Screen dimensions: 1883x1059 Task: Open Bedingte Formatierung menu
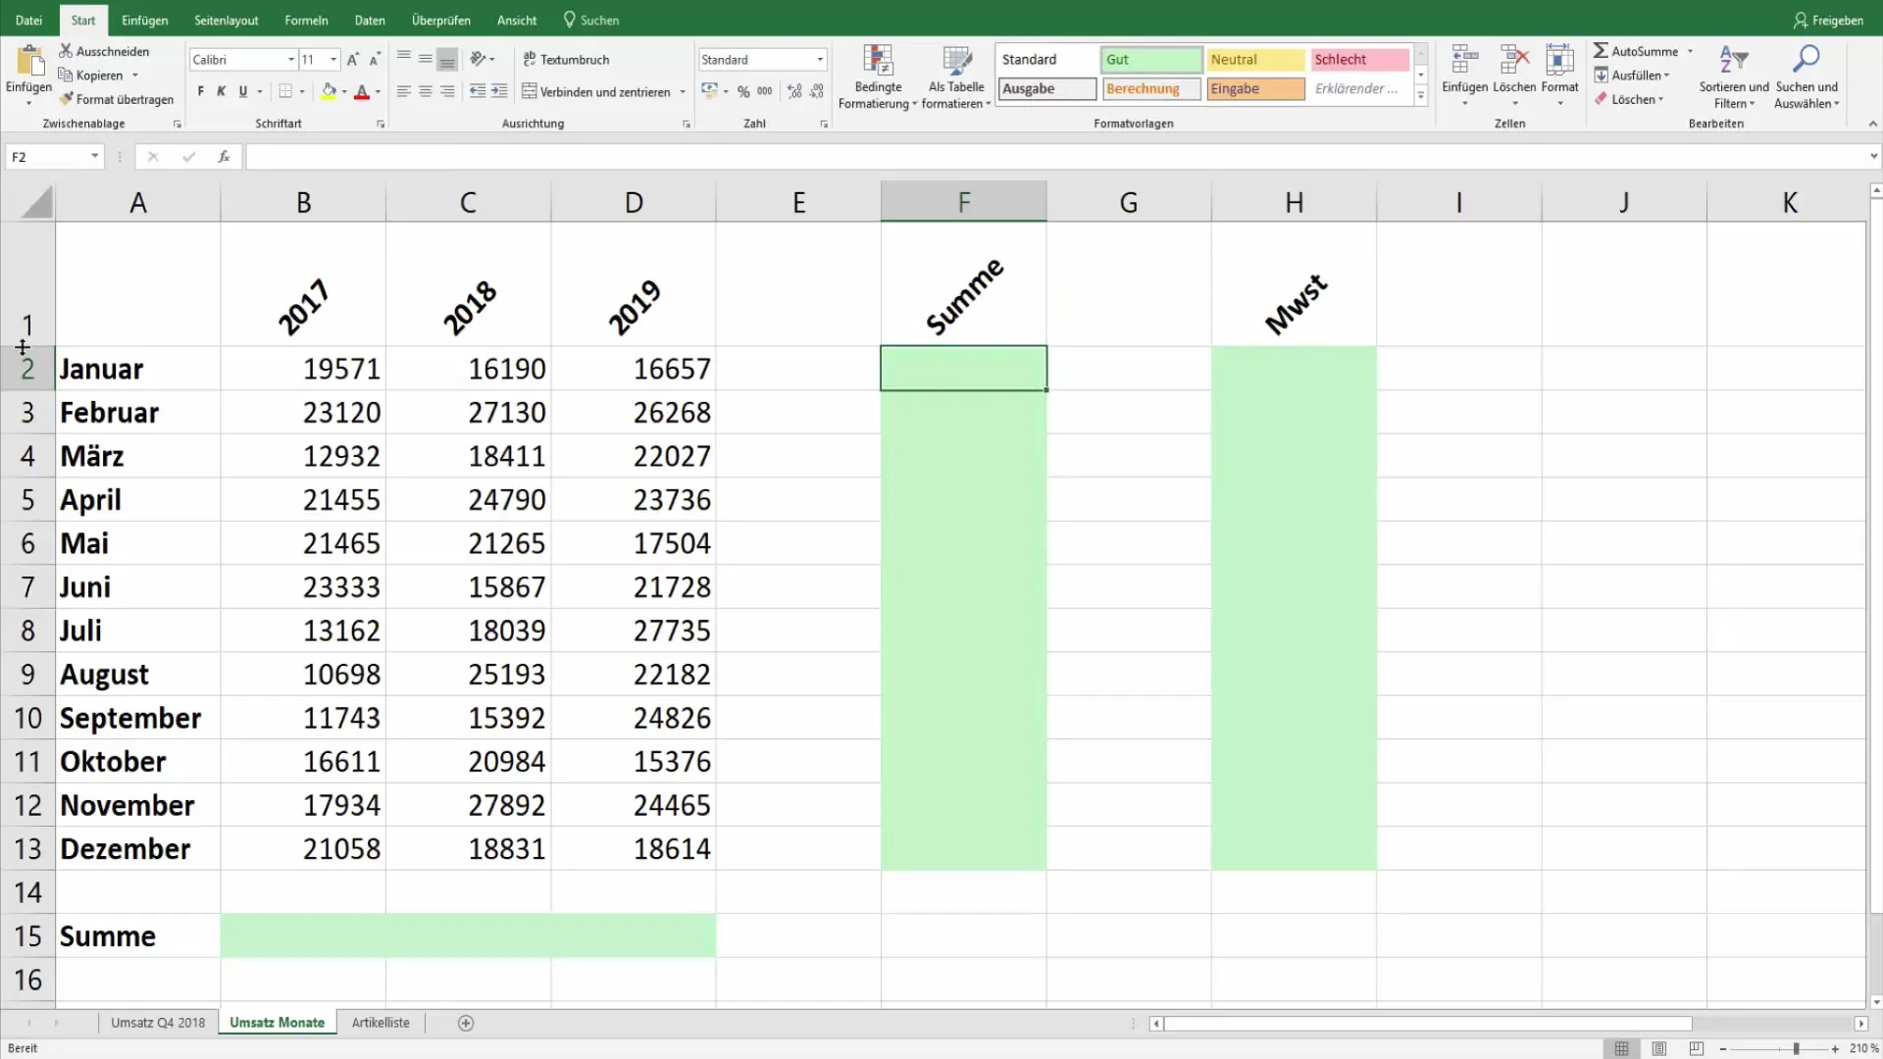click(x=878, y=76)
